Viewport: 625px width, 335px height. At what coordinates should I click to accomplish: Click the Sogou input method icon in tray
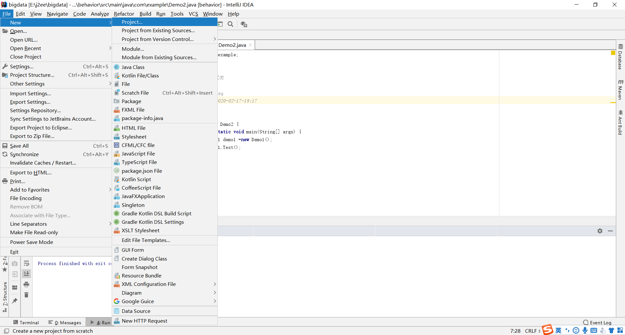click(x=548, y=330)
